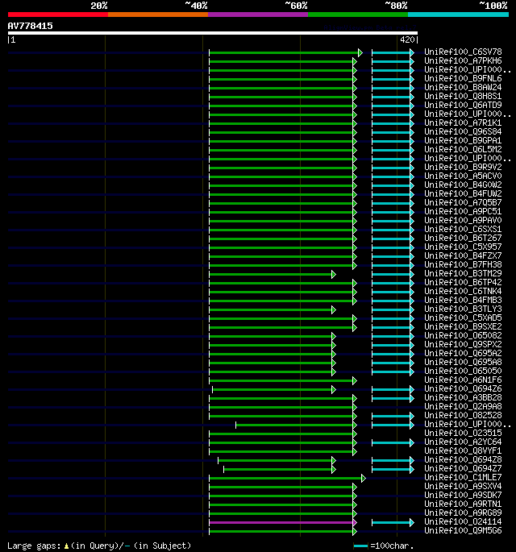Click the cyan alignment bar for UniRef100_Q695A2
Viewport: 516px width, 552px height.
[393, 354]
